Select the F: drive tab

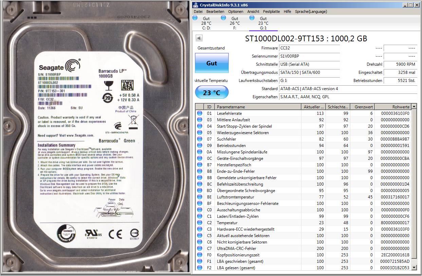(235, 23)
